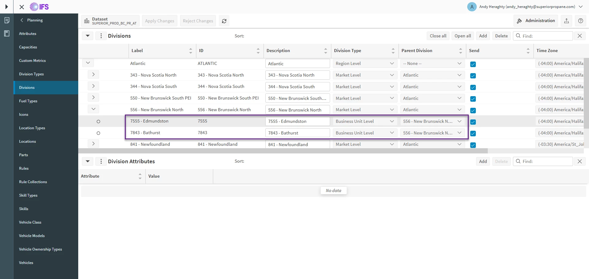Toggle Send checkbox for Atlantic row
Image resolution: width=589 pixels, height=279 pixels.
[x=473, y=64]
